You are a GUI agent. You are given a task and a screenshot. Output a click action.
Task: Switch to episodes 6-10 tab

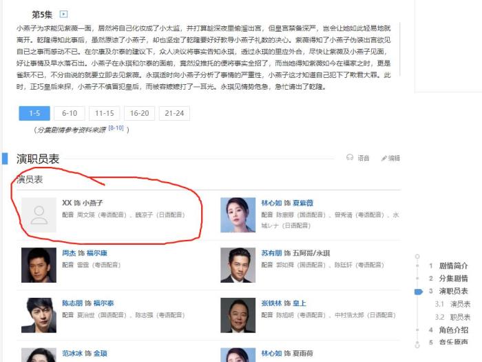point(70,113)
